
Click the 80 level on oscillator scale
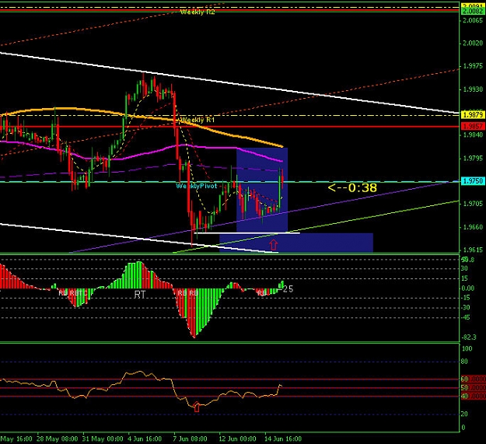[464, 362]
